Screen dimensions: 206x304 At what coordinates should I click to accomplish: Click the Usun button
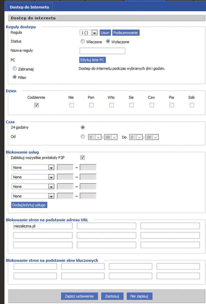coord(105,33)
